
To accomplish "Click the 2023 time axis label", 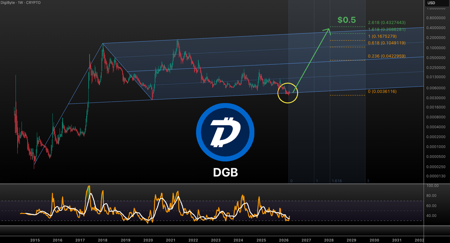I will [x=216, y=240].
